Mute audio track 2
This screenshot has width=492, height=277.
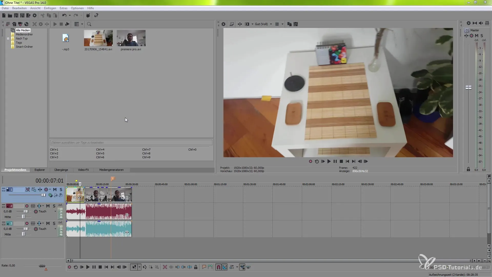coord(48,206)
